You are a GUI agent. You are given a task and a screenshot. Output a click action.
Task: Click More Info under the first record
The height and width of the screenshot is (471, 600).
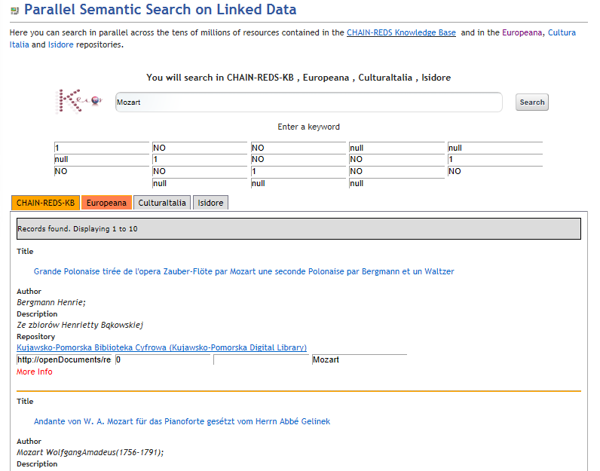click(35, 372)
